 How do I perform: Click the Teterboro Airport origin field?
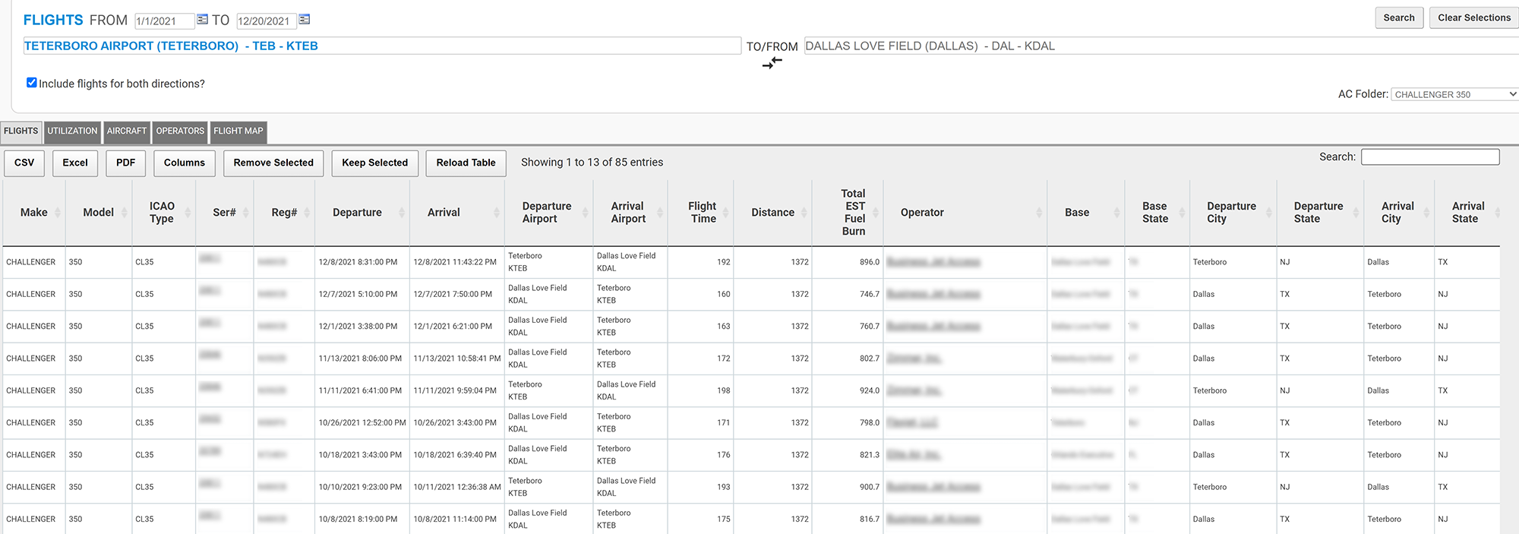click(x=382, y=46)
